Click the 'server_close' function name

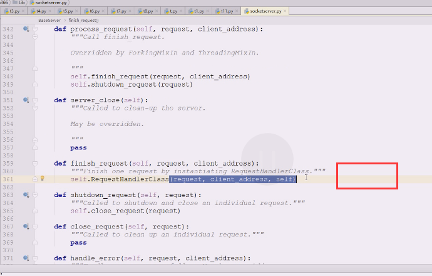[95, 100]
